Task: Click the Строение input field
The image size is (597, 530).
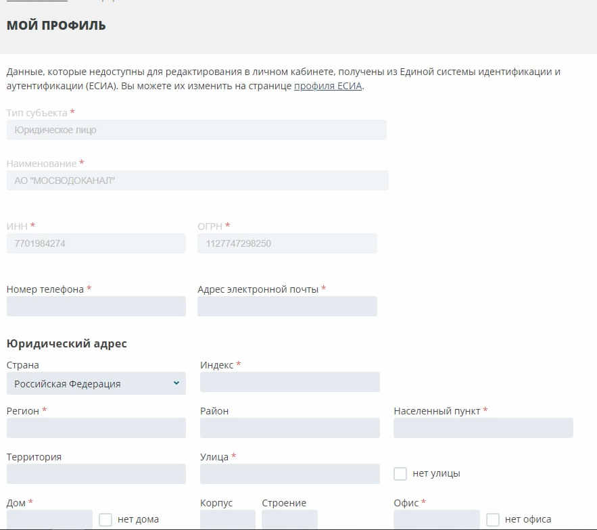Action: pyautogui.click(x=289, y=519)
